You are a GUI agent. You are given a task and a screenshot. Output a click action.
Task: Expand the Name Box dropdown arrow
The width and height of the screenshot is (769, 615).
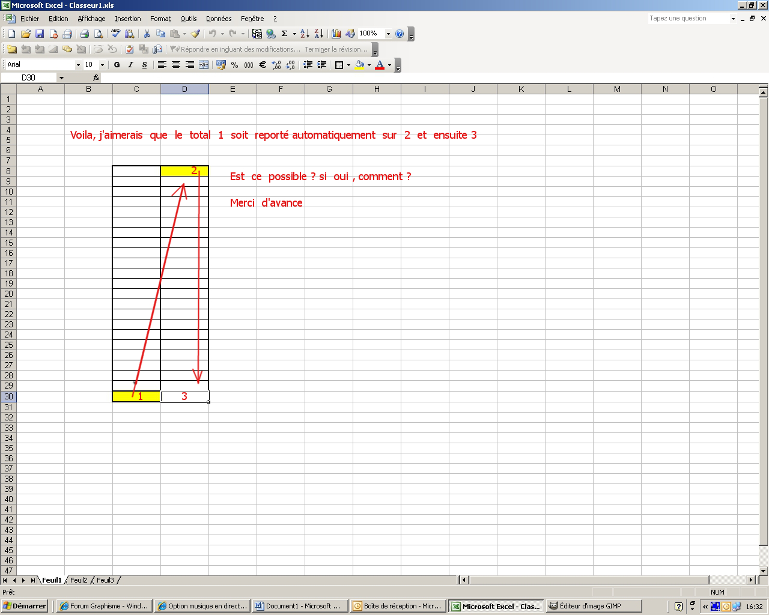pyautogui.click(x=61, y=78)
